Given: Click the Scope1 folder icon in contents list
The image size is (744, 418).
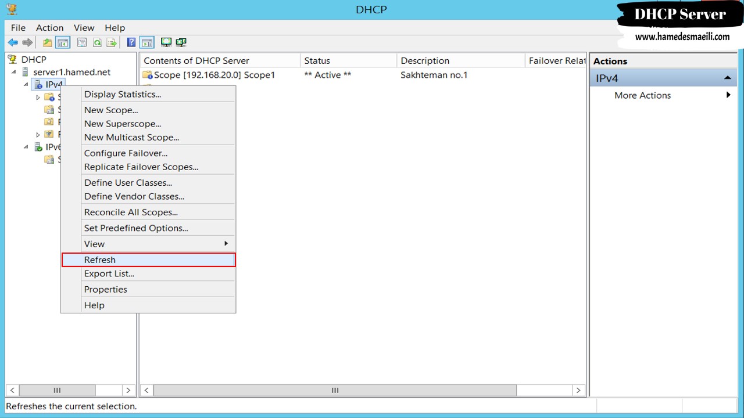Looking at the screenshot, I should (x=148, y=75).
